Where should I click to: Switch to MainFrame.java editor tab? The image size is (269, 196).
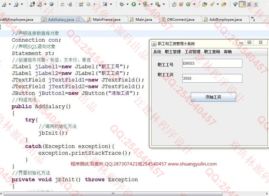(107, 20)
